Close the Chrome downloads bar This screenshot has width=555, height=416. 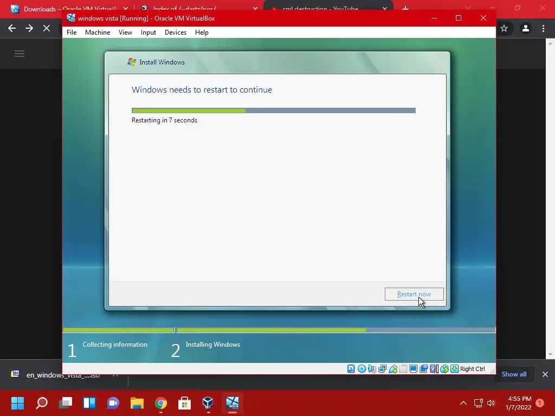click(x=545, y=374)
